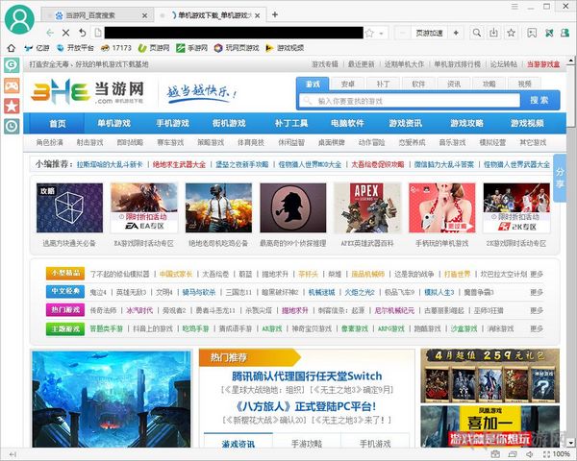Open the 亿游 bookmark
577x461 pixels.
coord(37,48)
